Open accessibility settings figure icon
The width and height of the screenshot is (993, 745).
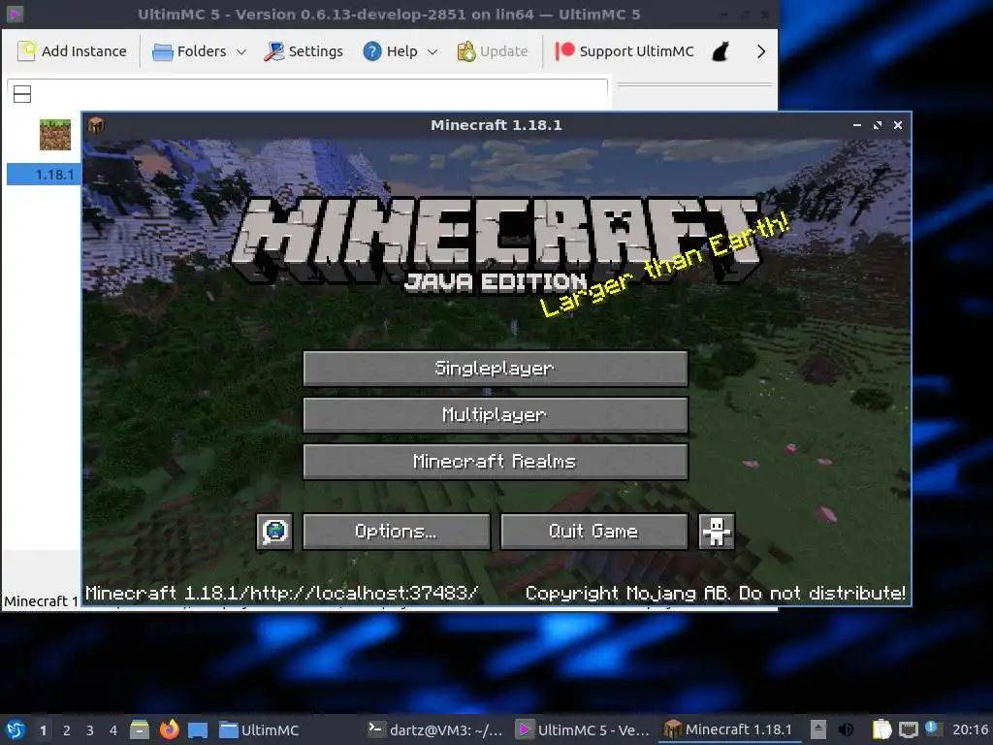717,532
